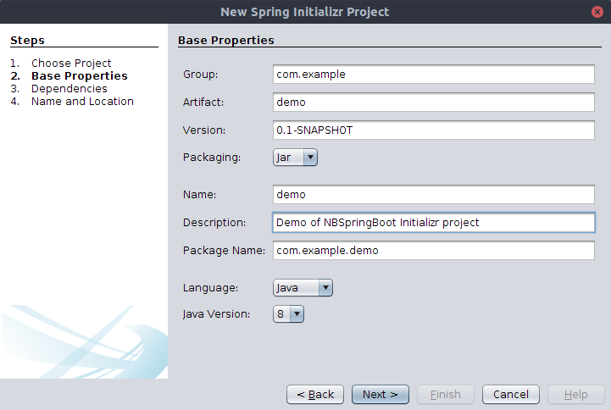The height and width of the screenshot is (410, 611).
Task: Go to the next wizard step
Action: pyautogui.click(x=380, y=395)
